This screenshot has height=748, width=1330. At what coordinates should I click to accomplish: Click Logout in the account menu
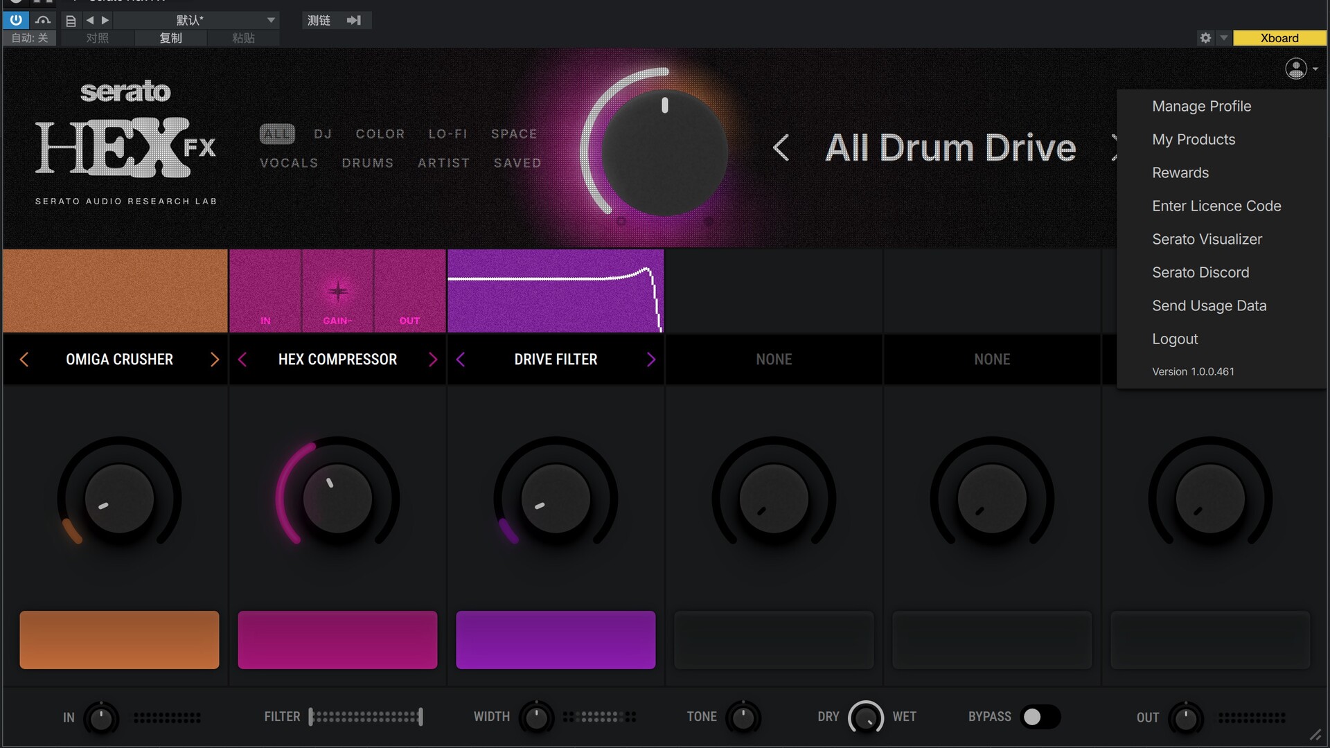[1175, 339]
